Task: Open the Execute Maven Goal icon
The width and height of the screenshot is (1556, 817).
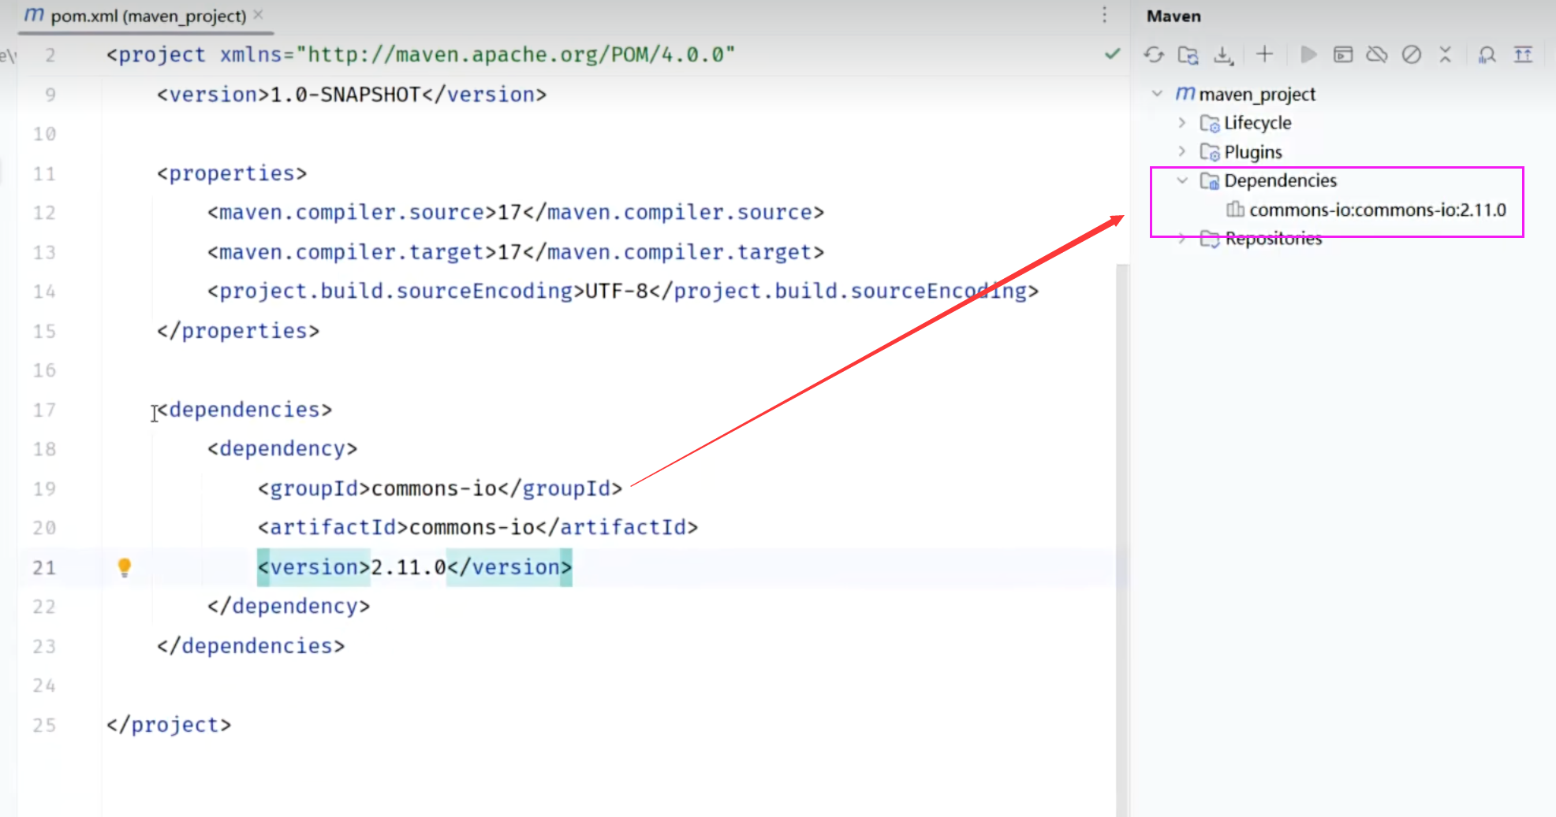Action: pyautogui.click(x=1343, y=54)
